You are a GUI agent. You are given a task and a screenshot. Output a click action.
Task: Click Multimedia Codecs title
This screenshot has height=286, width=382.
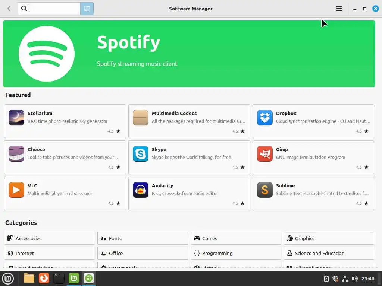pos(174,113)
